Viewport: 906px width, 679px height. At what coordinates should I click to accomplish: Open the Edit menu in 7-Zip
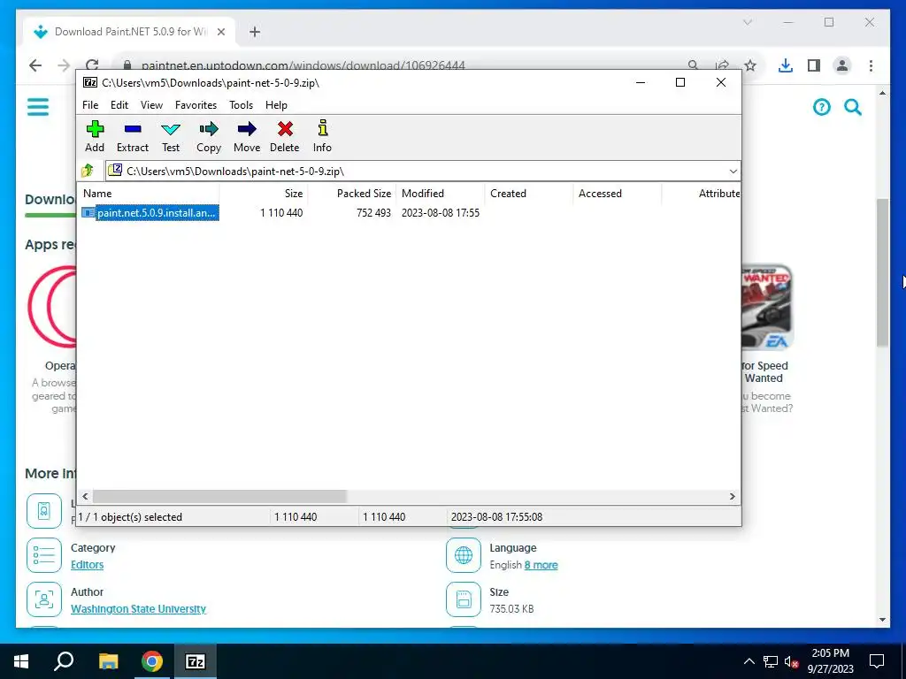tap(119, 105)
